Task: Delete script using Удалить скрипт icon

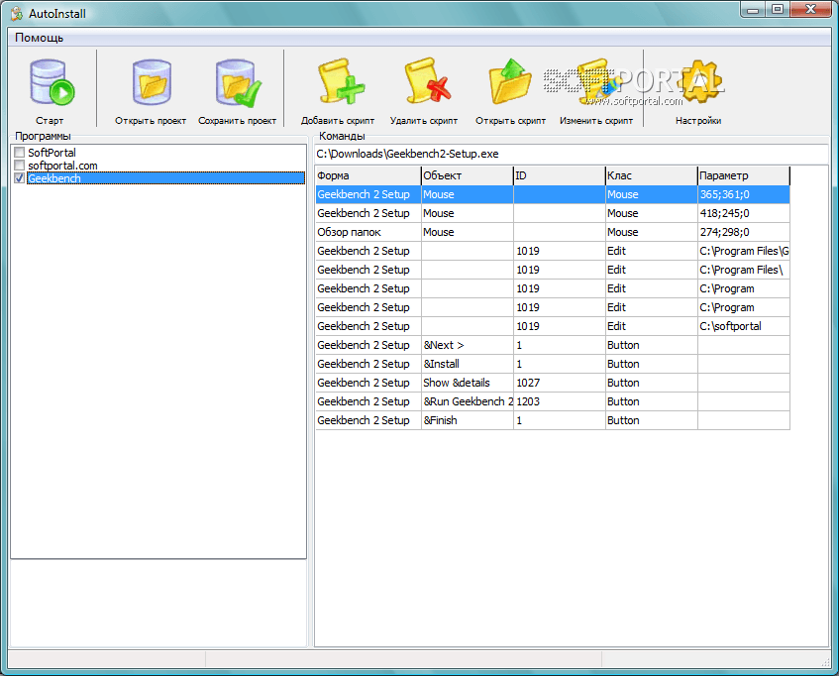Action: point(427,81)
